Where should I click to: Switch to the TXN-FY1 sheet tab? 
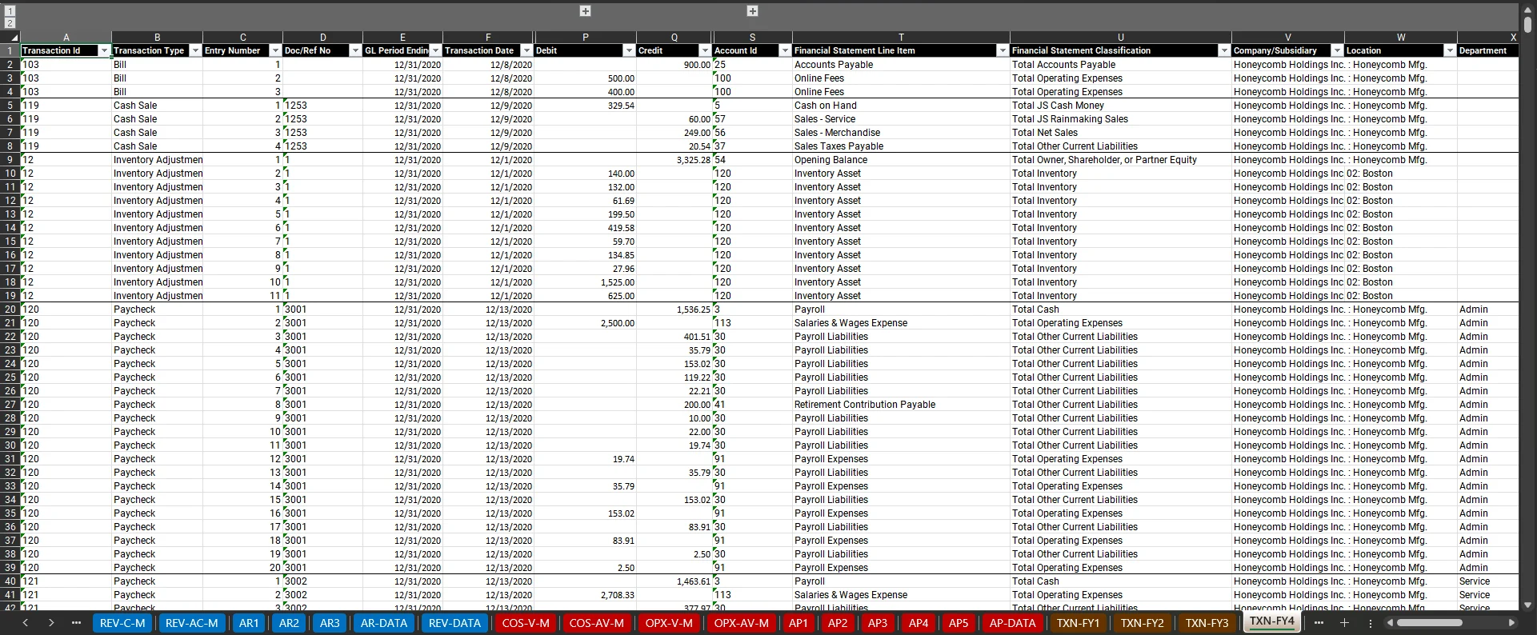point(1078,623)
